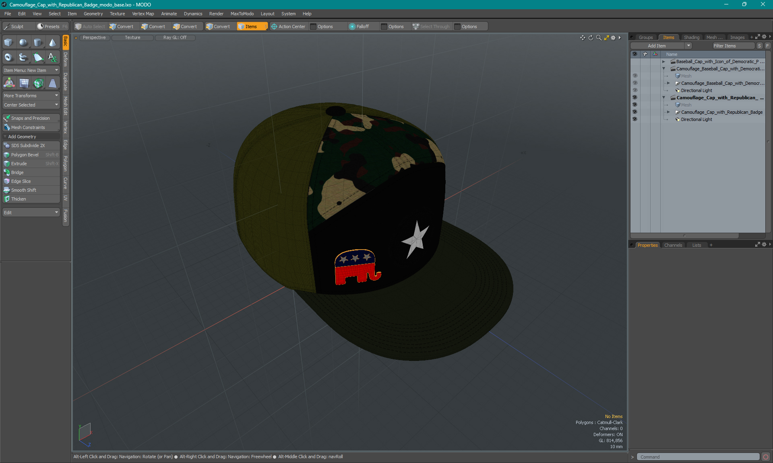Image resolution: width=773 pixels, height=463 pixels.
Task: Toggle Options checkbox next to Falloff
Action: (384, 27)
